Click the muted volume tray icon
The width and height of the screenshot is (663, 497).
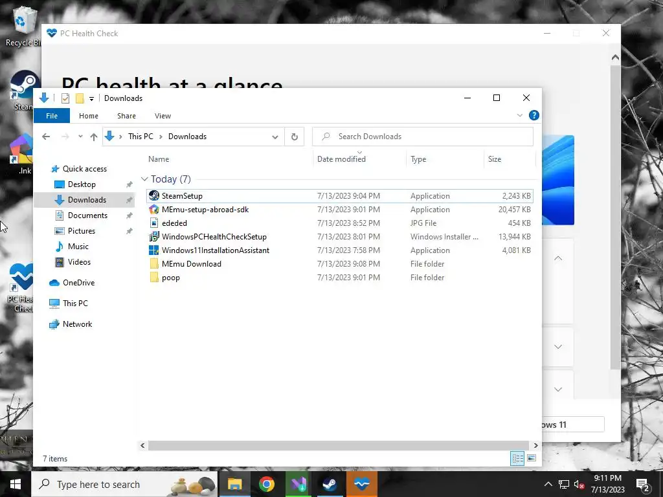[579, 484]
